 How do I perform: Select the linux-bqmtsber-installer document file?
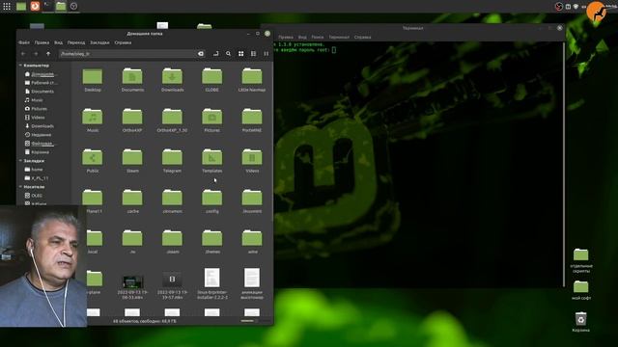point(212,278)
